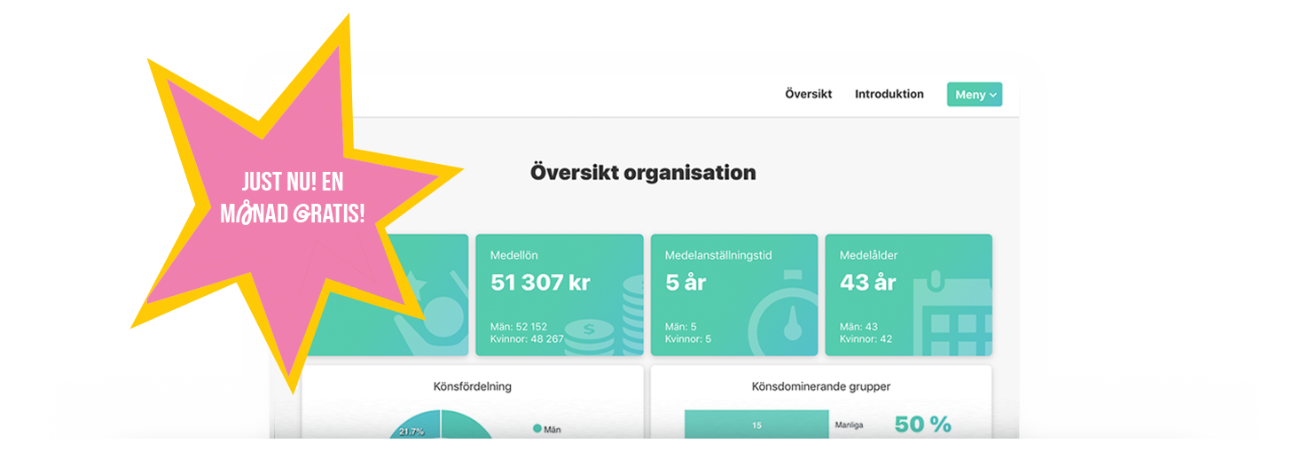Click the chevron arrow on Meny
1309x451 pixels.
pyautogui.click(x=992, y=96)
